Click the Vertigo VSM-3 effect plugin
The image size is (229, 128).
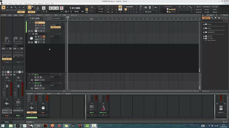click(x=56, y=27)
